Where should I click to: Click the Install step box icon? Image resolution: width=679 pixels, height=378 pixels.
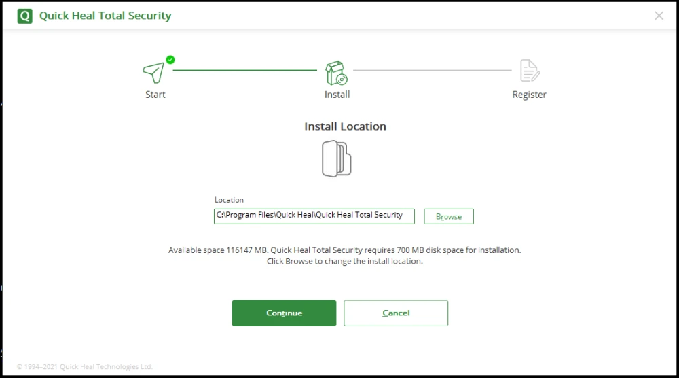coord(336,72)
